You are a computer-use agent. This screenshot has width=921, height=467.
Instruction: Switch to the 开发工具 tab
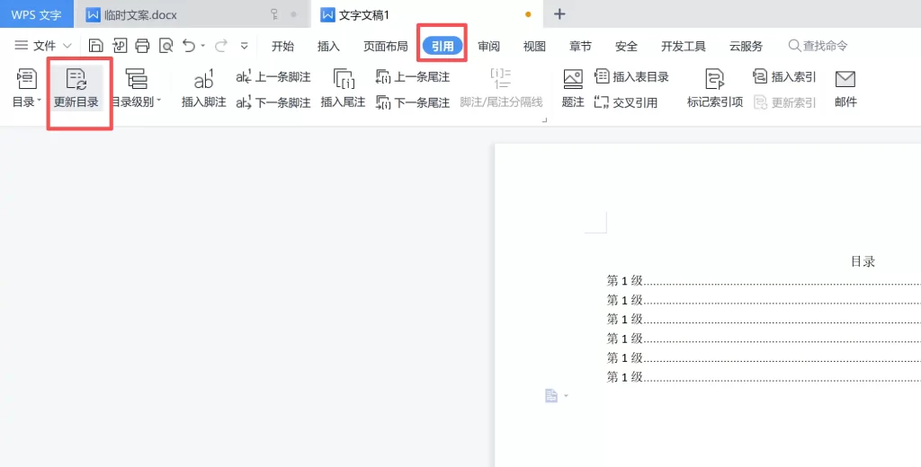pyautogui.click(x=684, y=47)
